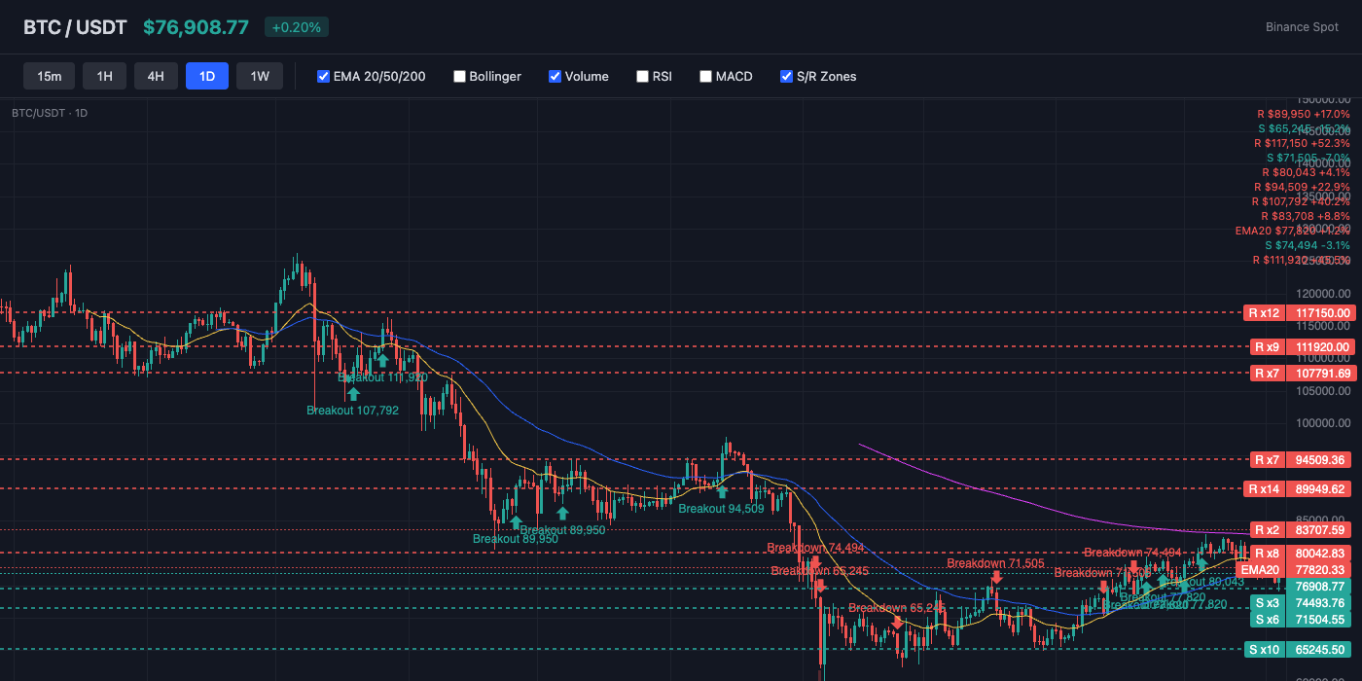Viewport: 1362px width, 681px height.
Task: Click the R x9 resistance tag
Action: tap(1266, 346)
